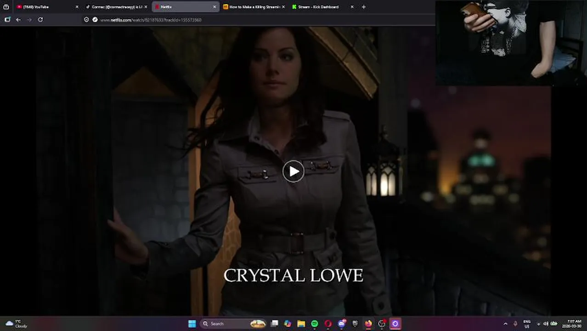Close the Netflix tab
Viewport: 587px width, 331px height.
pos(214,7)
